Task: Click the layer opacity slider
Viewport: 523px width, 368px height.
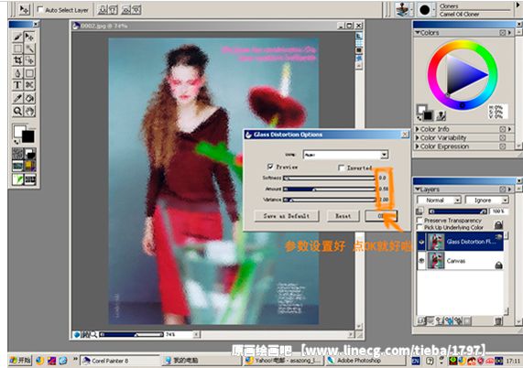Action: [x=458, y=211]
